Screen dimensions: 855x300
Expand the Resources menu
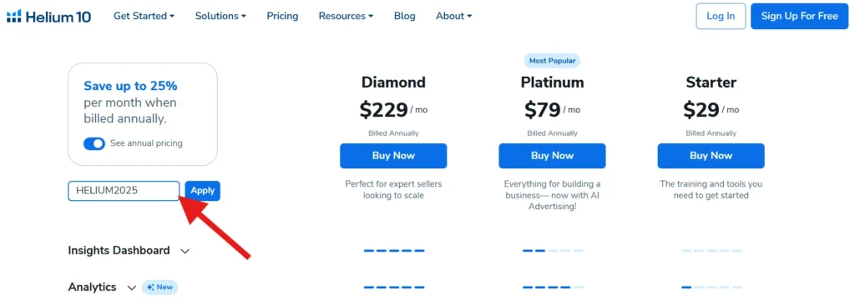pyautogui.click(x=347, y=17)
